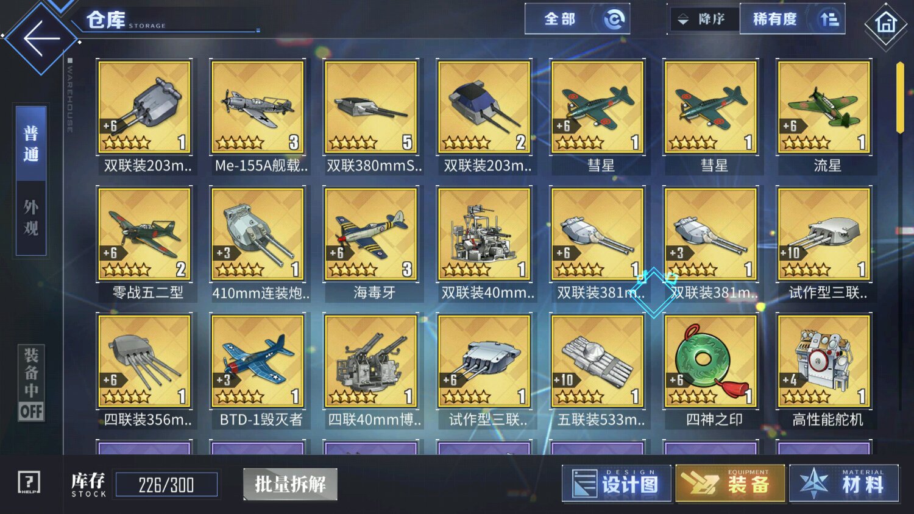
Task: Switch to the 外观 appearance tab
Action: pos(30,218)
